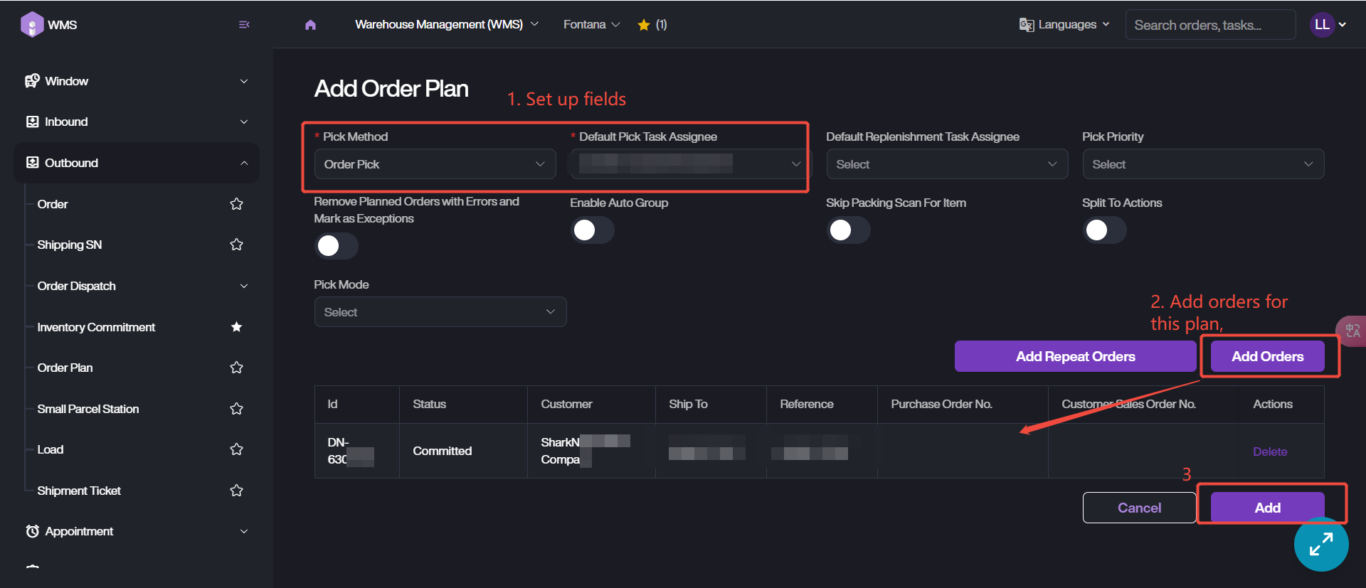Image resolution: width=1366 pixels, height=588 pixels.
Task: Favorite the Order menu item star
Action: (237, 204)
